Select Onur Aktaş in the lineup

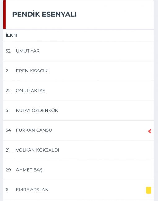click(78, 91)
